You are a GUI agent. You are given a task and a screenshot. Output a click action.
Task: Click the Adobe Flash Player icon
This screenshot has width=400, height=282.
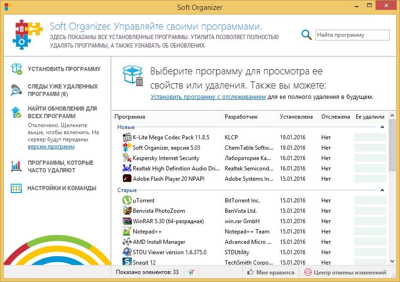pos(127,179)
